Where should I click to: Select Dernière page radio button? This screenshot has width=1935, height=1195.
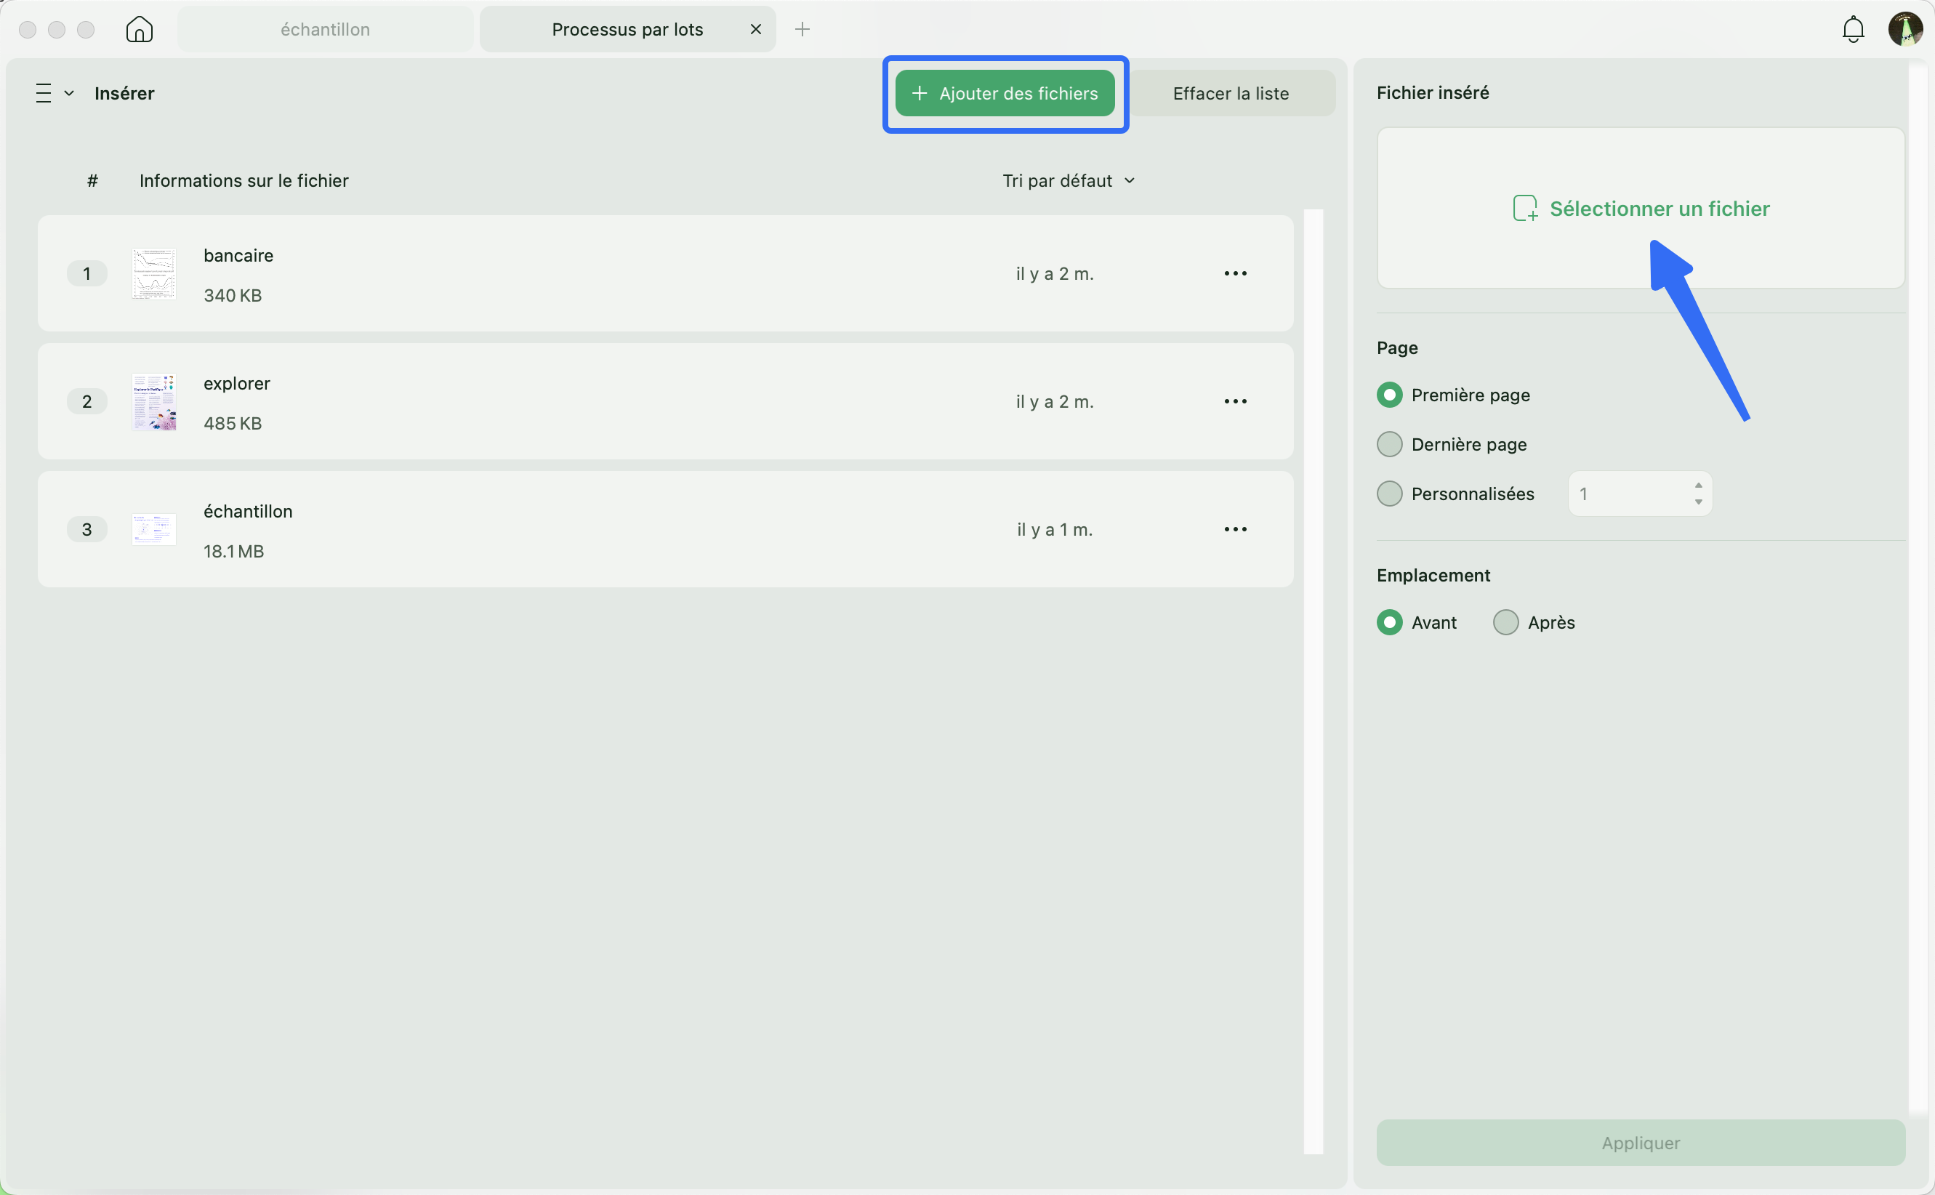1389,444
